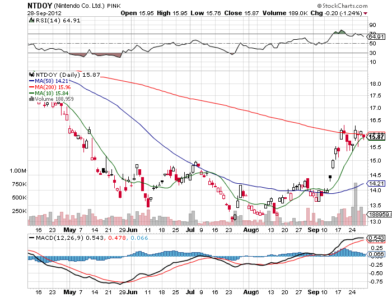Viewport: 392px width, 297px height.
Task: Select the black MACD legend line swatch
Action: [31, 238]
